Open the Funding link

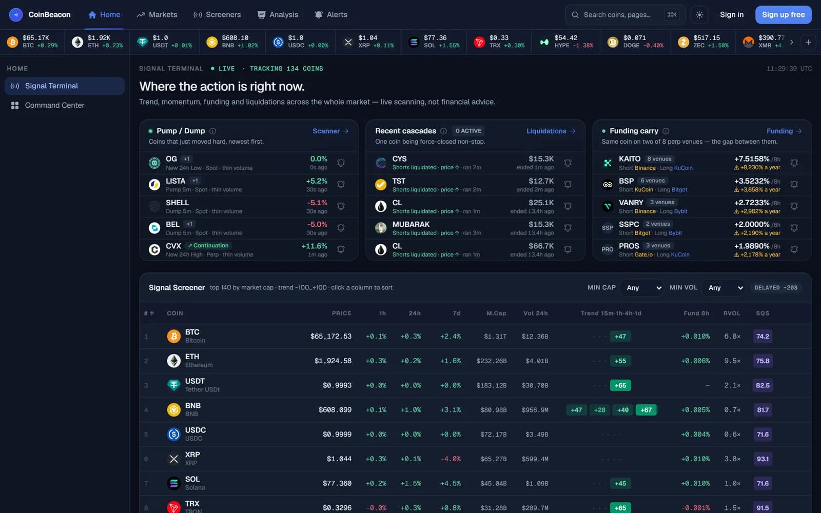(784, 131)
